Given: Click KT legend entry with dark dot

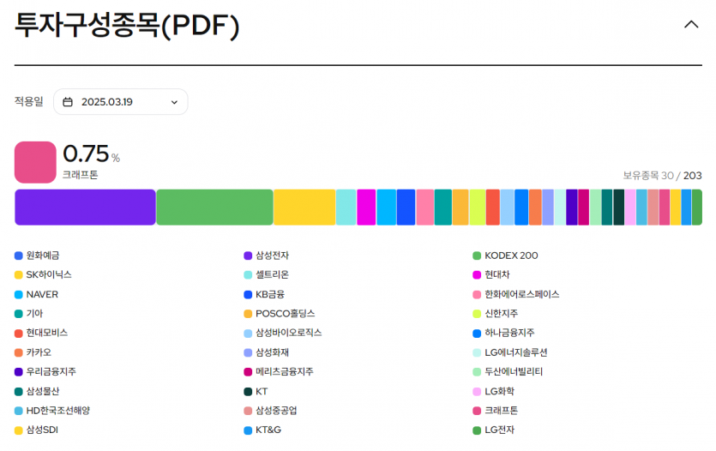Looking at the screenshot, I should pos(256,391).
